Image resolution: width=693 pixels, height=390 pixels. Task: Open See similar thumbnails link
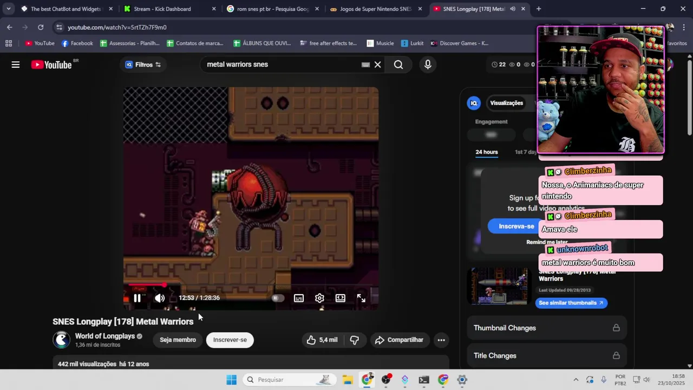pyautogui.click(x=571, y=303)
